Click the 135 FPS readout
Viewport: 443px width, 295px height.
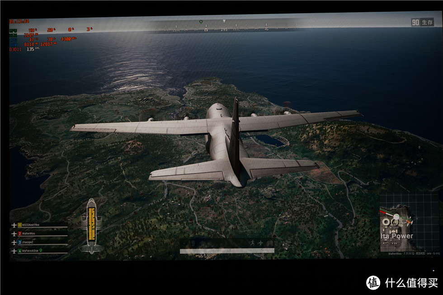click(x=33, y=49)
